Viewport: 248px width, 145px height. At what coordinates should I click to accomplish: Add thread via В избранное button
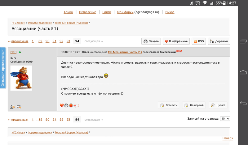point(176,41)
